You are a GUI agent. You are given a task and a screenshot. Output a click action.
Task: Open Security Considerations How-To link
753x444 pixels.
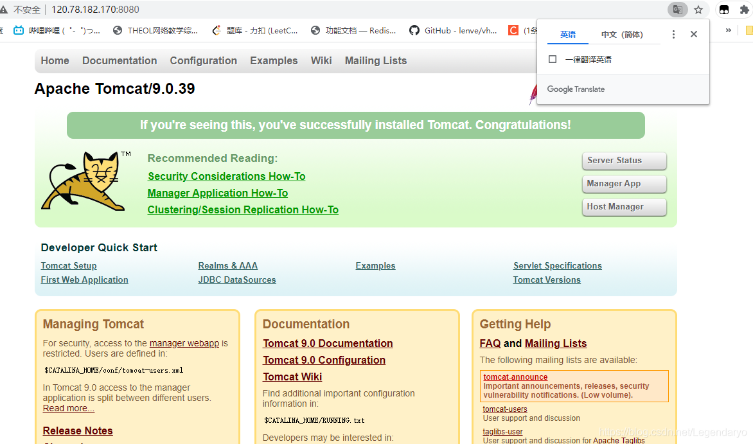point(227,176)
